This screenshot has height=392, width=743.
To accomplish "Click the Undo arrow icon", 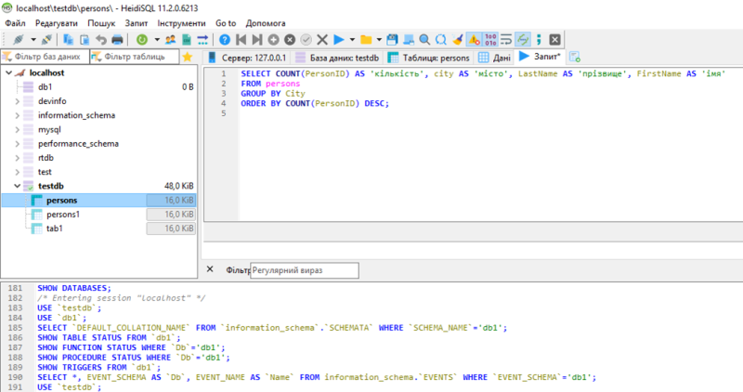I will [x=101, y=40].
